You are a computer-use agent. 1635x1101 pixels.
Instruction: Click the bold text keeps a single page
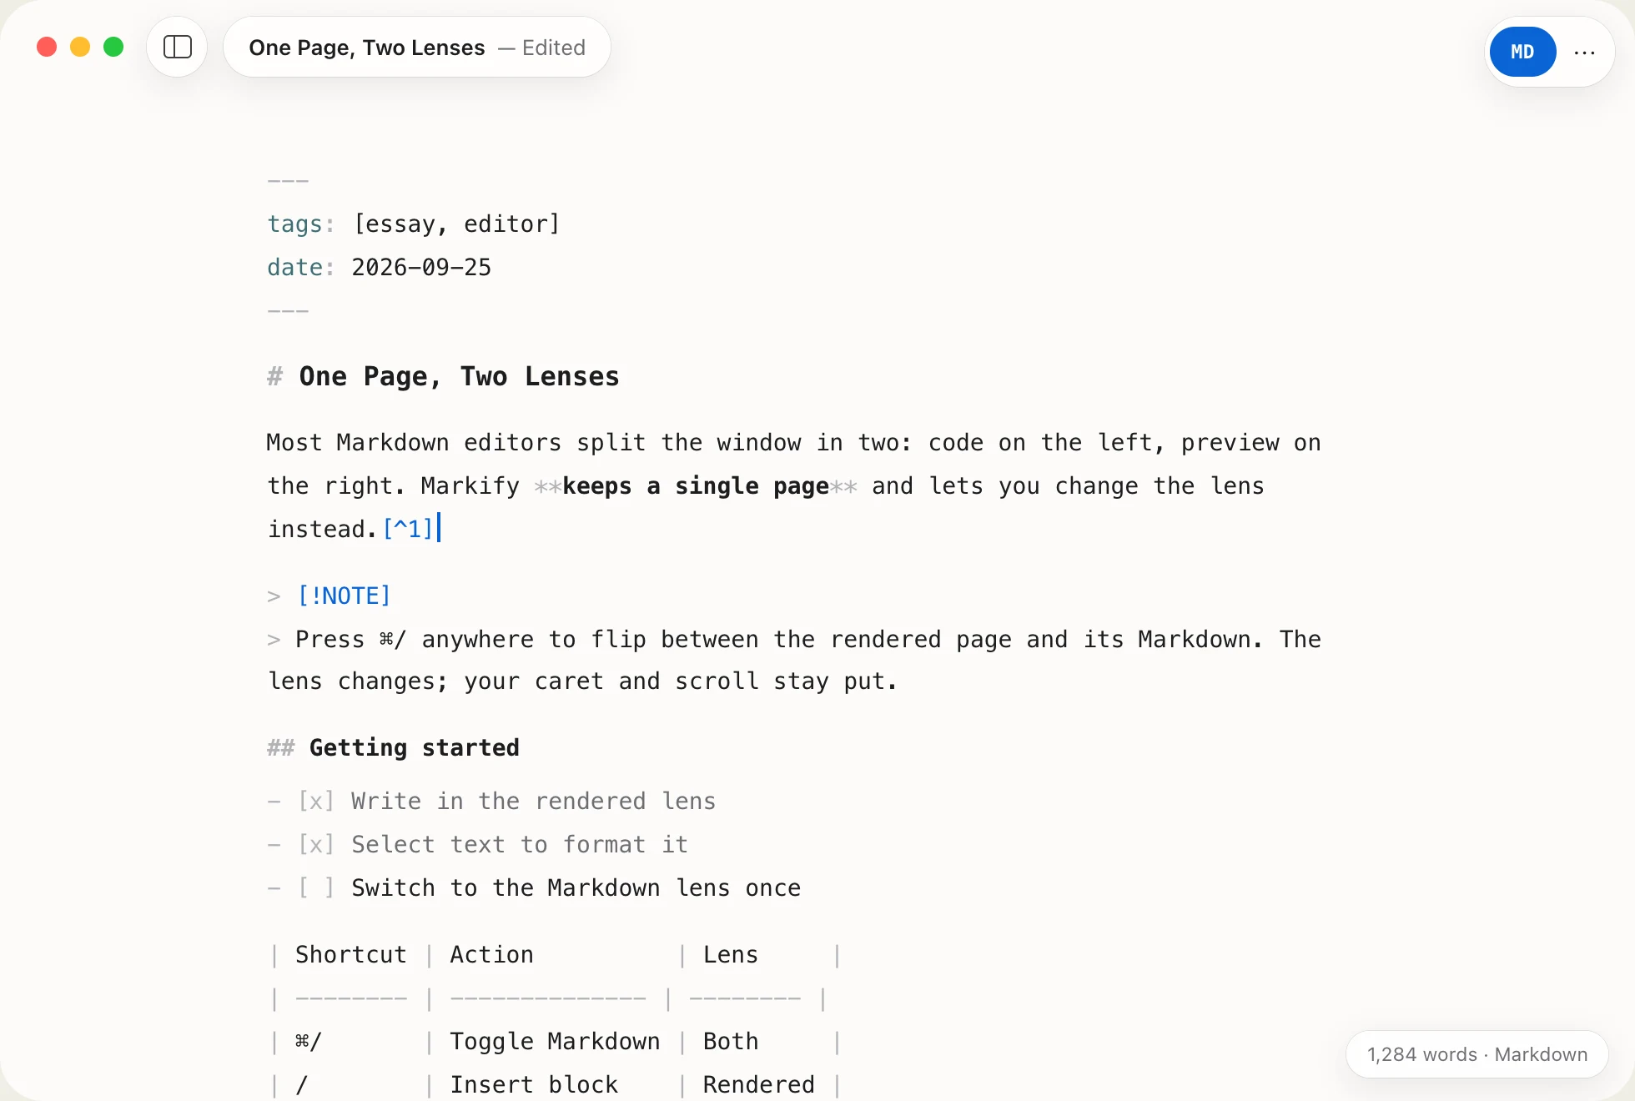pyautogui.click(x=696, y=486)
